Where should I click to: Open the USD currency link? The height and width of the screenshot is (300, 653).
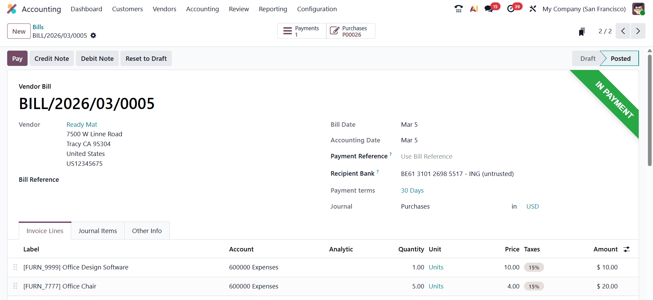pyautogui.click(x=533, y=206)
